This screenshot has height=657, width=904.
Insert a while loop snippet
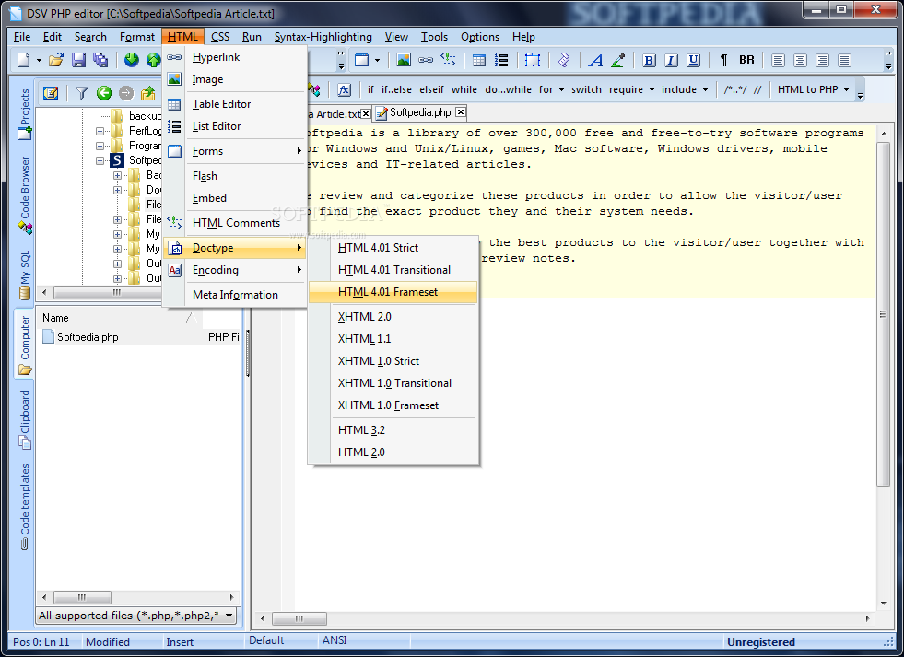click(464, 89)
